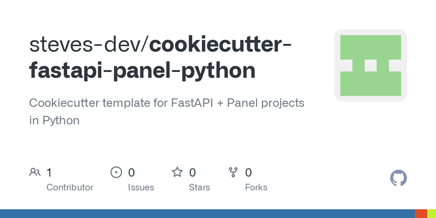
Task: Open the green identicon avatar image
Action: [370, 65]
